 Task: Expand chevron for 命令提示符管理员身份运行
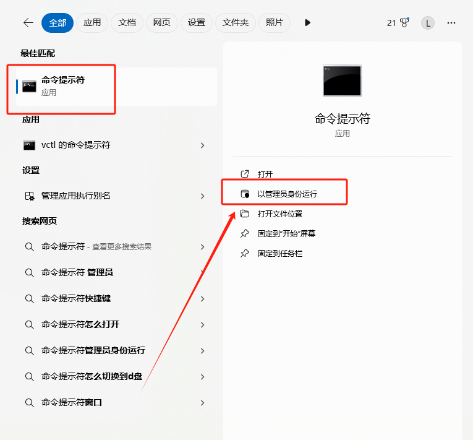[x=202, y=351]
